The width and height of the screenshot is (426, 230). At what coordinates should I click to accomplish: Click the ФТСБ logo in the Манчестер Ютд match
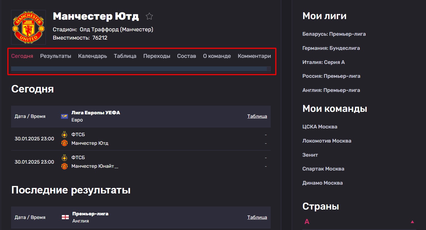pyautogui.click(x=64, y=135)
